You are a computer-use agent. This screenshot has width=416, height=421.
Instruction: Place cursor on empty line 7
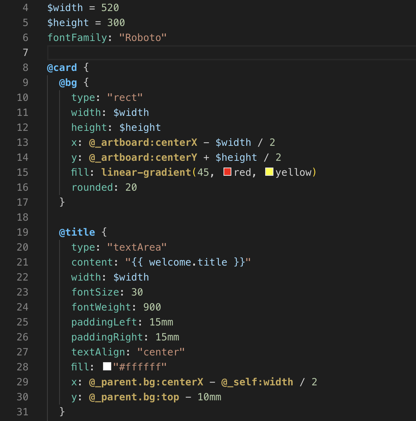click(231, 52)
